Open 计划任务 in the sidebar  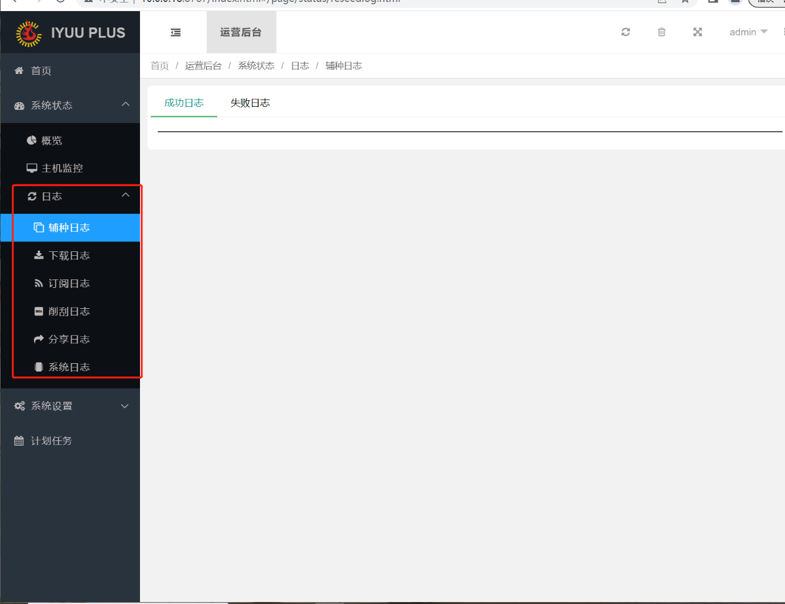pyautogui.click(x=47, y=440)
